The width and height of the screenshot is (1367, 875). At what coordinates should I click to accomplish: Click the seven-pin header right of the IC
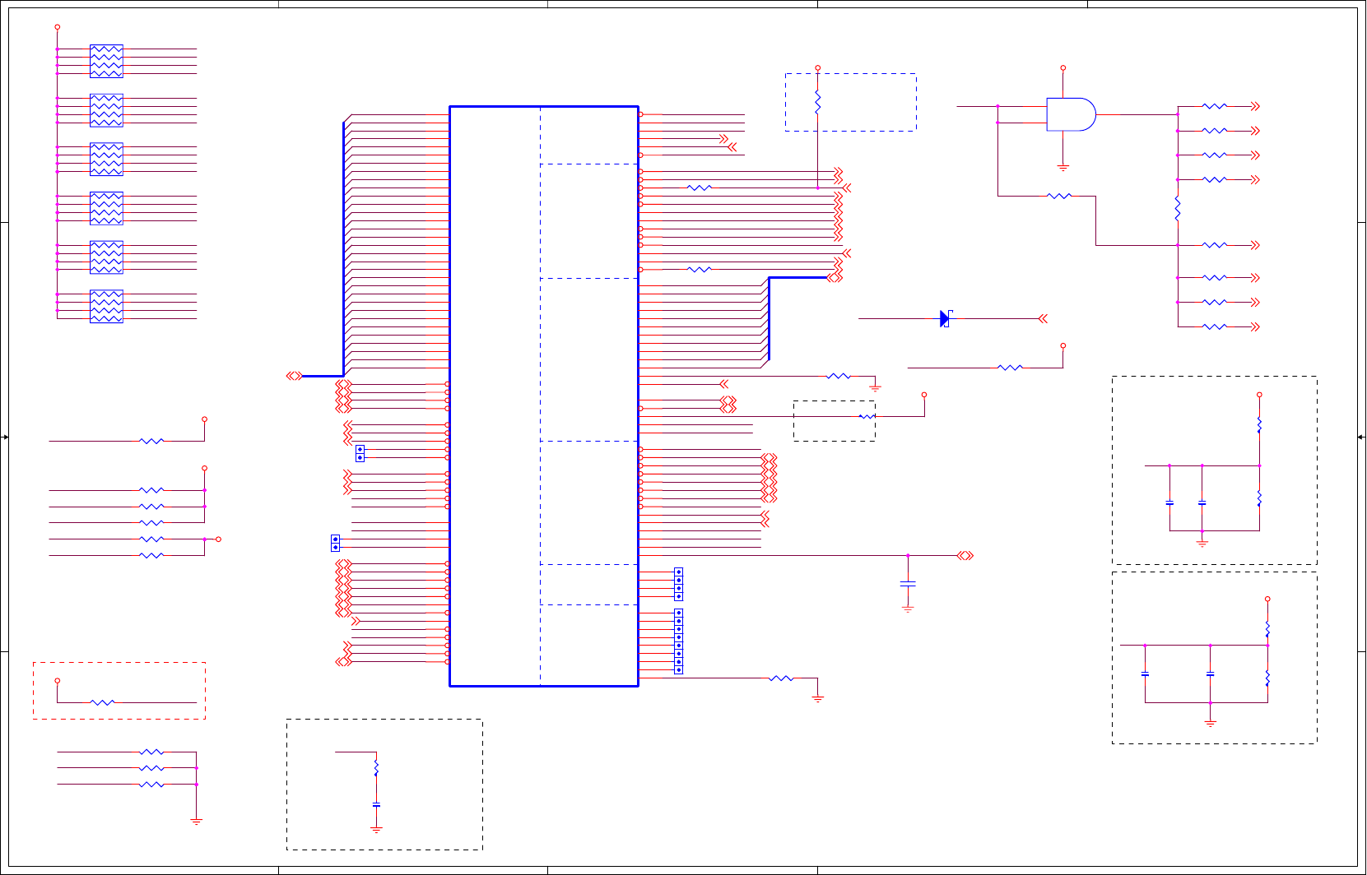tap(679, 641)
